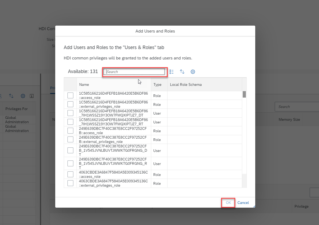Cancel the Add Users and Roles dialog
Viewport: 319px width, 225px height.
[x=243, y=203]
